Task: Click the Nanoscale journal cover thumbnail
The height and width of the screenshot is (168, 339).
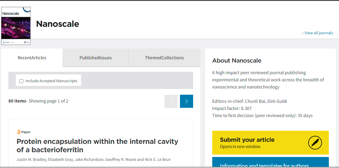Action: click(x=16, y=26)
